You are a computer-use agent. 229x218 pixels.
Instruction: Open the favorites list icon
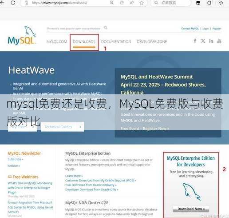[221, 3]
